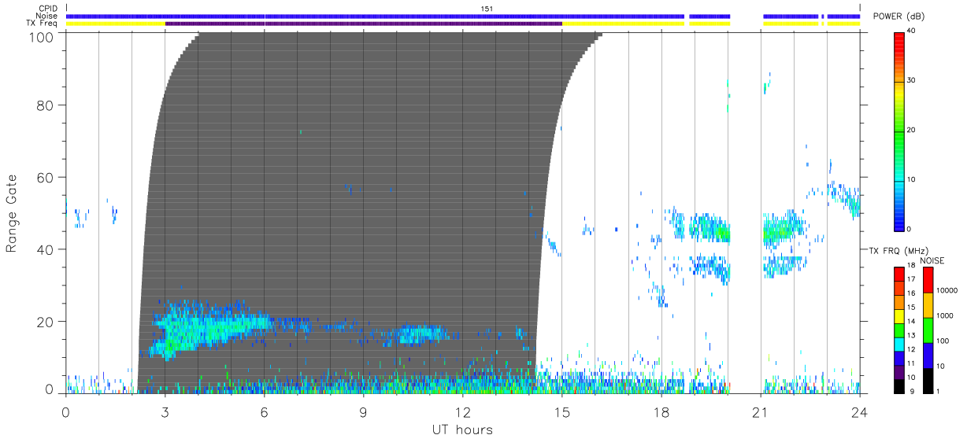Click the 100 label on NOISE scale
967x446 pixels.
click(943, 341)
